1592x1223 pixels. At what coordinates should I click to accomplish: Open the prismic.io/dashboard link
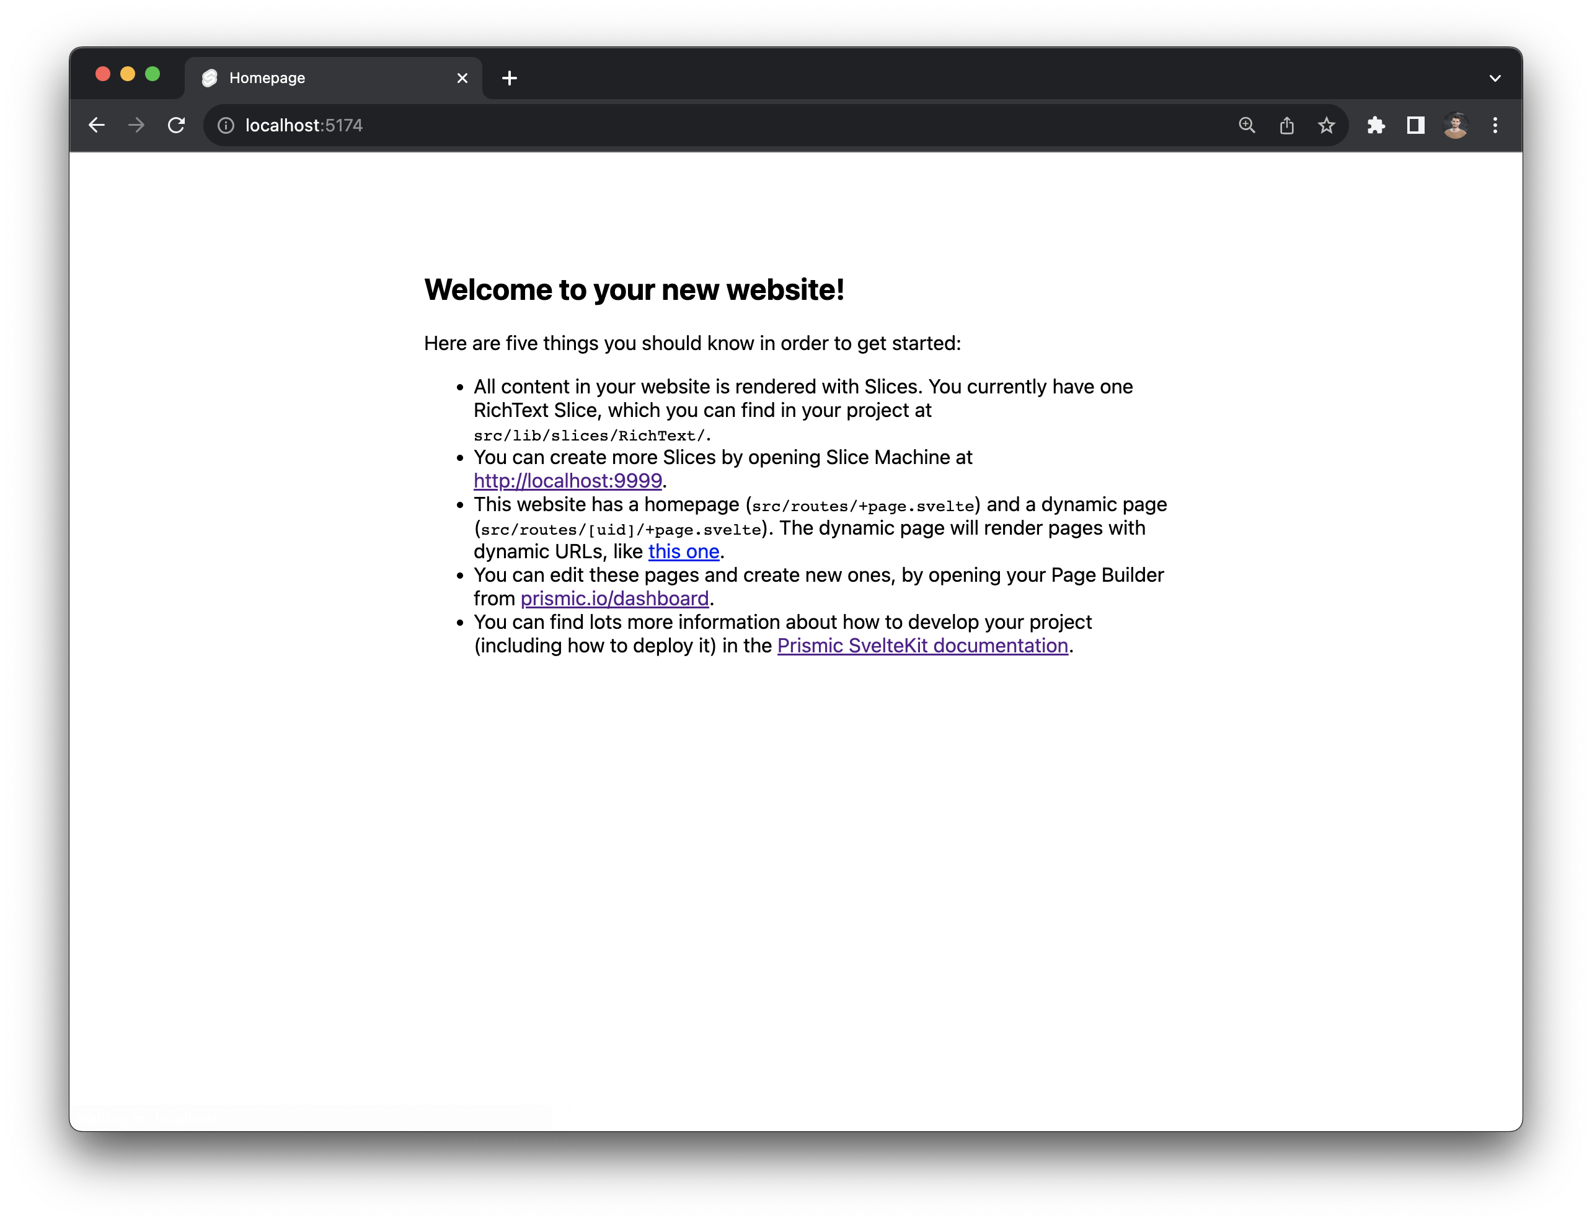point(614,598)
